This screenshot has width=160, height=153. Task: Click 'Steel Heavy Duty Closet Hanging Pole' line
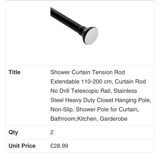pos(101,100)
